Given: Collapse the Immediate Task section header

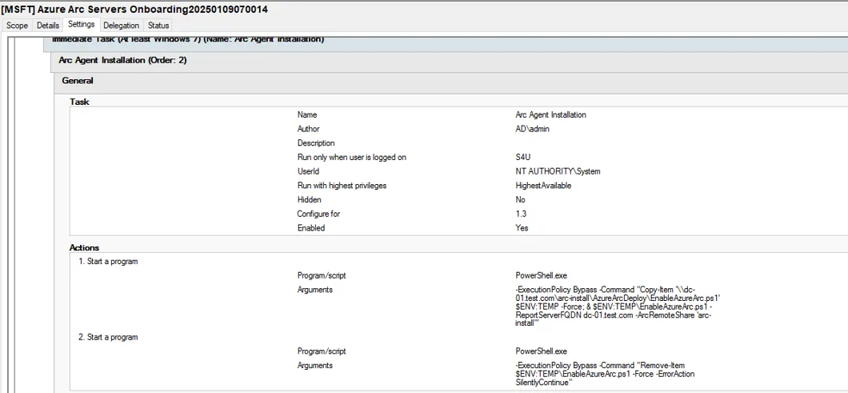Looking at the screenshot, I should tap(188, 39).
